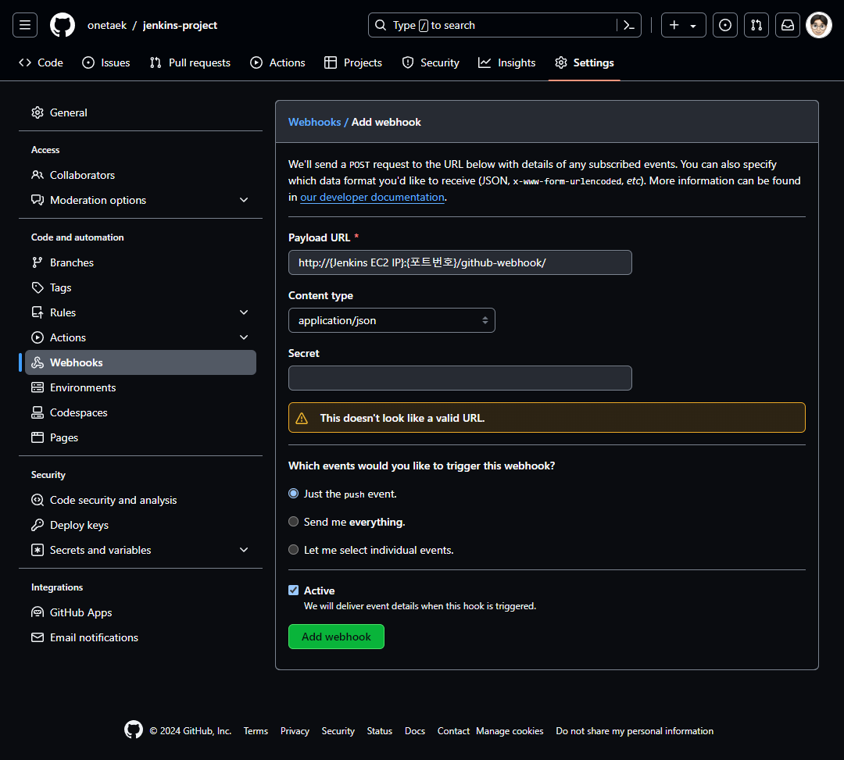Open the Privacy footer link
The height and width of the screenshot is (760, 844).
point(295,731)
